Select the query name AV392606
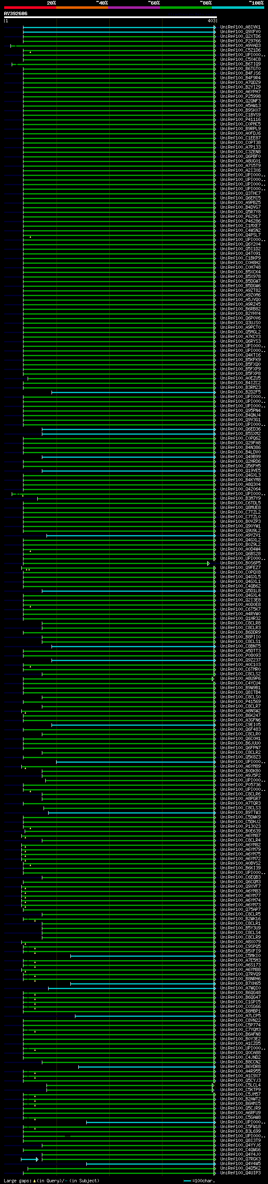 [x=15, y=14]
